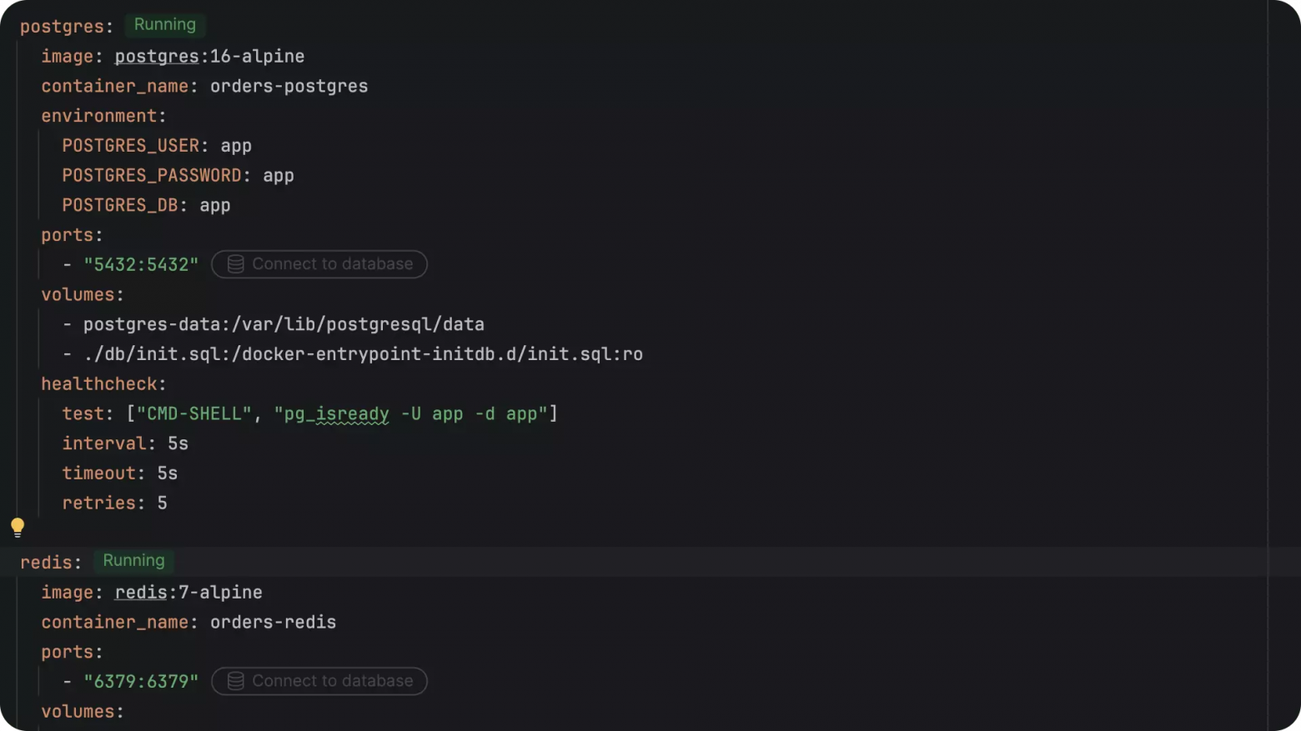The height and width of the screenshot is (731, 1301).
Task: Click the "6379:6379" port string
Action: 141,682
